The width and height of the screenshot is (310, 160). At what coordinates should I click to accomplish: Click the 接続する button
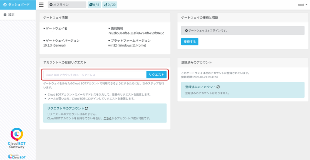pyautogui.click(x=190, y=42)
